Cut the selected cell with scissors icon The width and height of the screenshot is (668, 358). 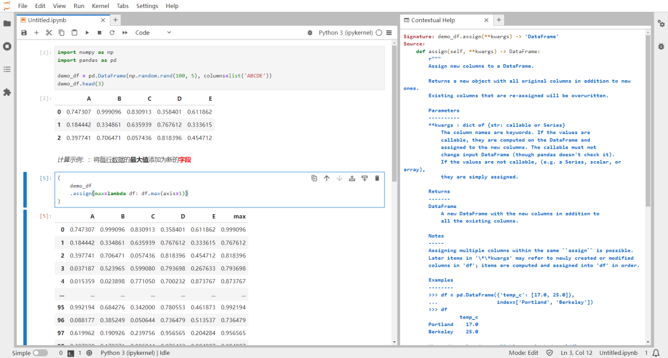(49, 33)
